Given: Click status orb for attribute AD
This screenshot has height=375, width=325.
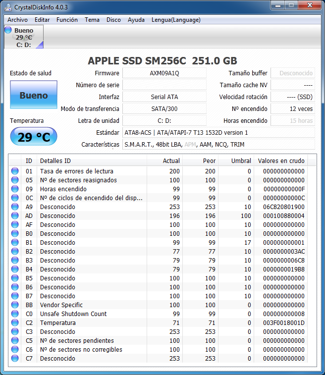Looking at the screenshot, I should (15, 215).
